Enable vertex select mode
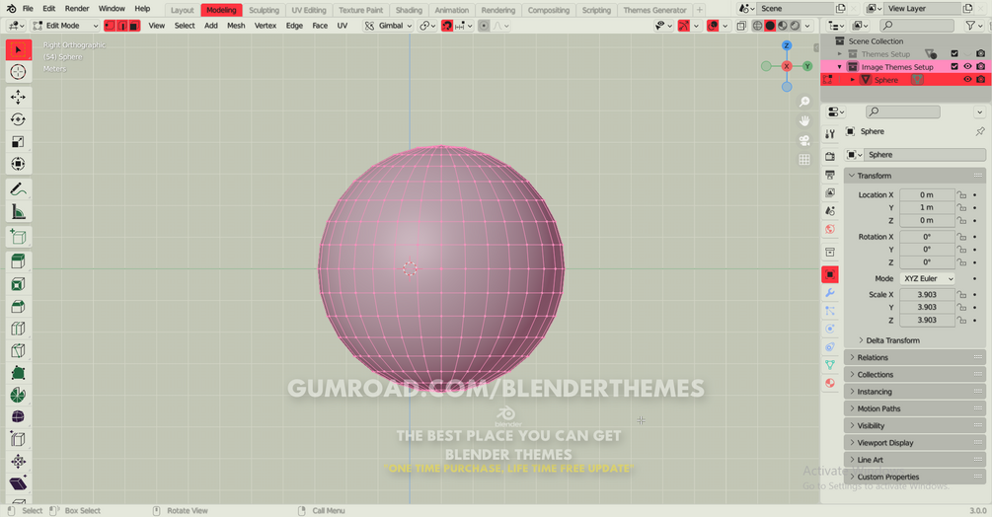This screenshot has width=992, height=517. (110, 26)
